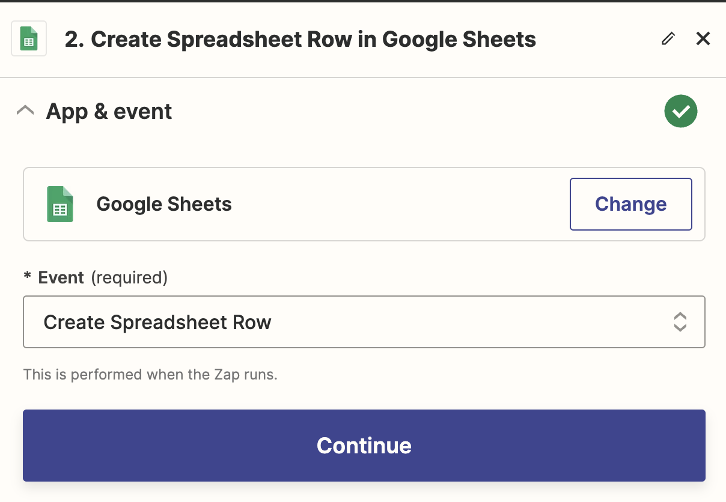Screen dimensions: 726x502
Task: Click the Google Sheets icon in the step header
Action: [x=29, y=39]
